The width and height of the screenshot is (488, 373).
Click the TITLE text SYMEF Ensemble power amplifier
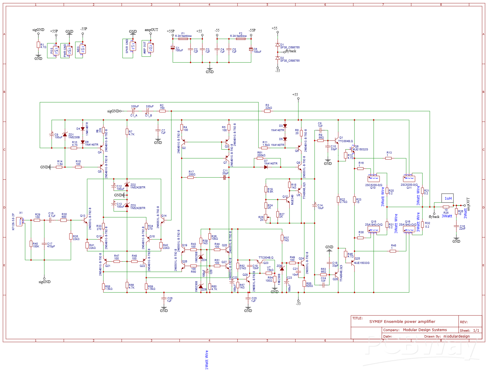coord(402,321)
